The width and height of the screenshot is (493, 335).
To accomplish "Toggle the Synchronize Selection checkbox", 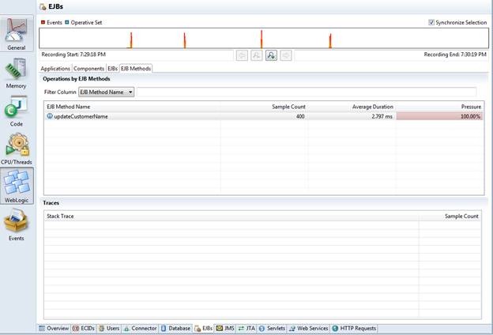I will point(431,22).
